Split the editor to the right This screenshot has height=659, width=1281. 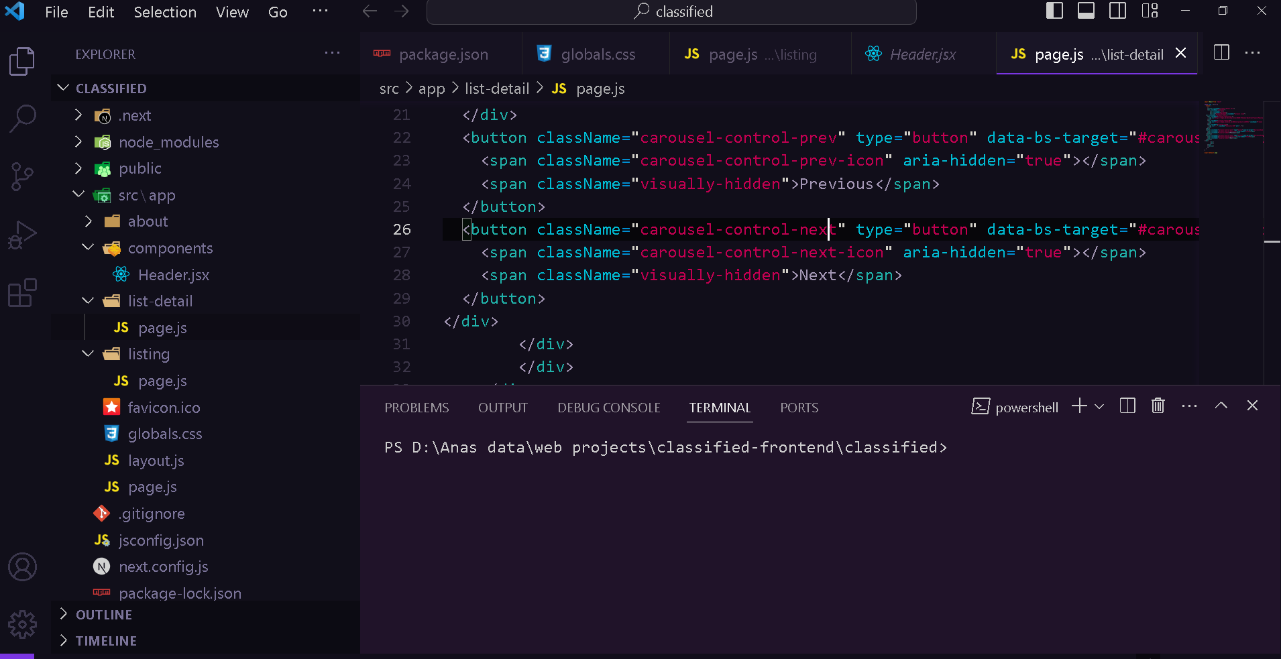point(1222,54)
